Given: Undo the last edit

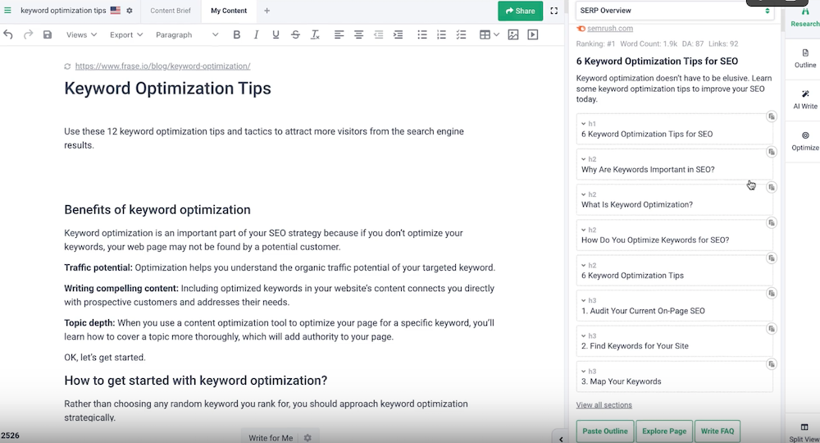Looking at the screenshot, I should [x=8, y=34].
